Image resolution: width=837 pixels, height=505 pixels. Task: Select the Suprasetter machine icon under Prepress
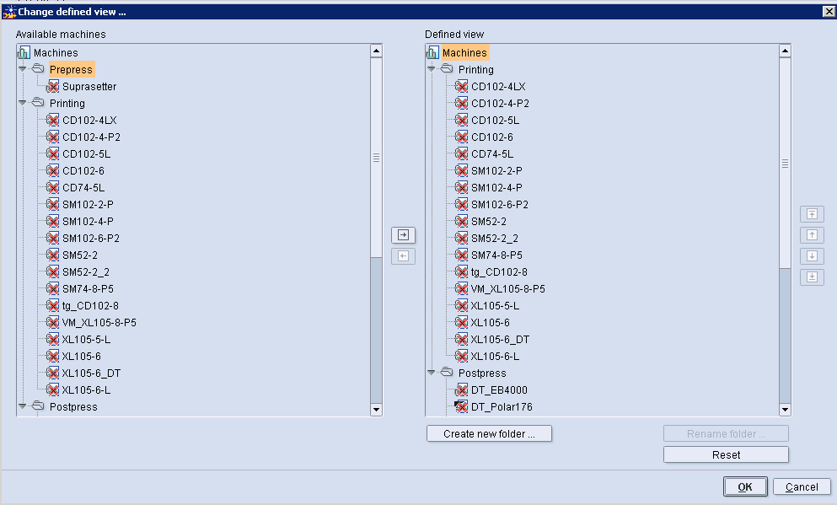click(x=51, y=86)
